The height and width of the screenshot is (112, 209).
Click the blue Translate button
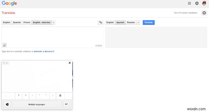pos(149,23)
